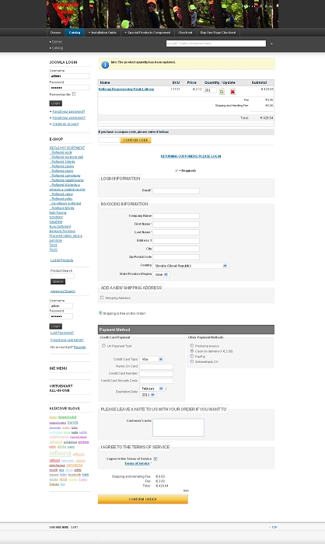The width and height of the screenshot is (325, 544).
Task: Open the product name link in cart
Action: click(126, 89)
